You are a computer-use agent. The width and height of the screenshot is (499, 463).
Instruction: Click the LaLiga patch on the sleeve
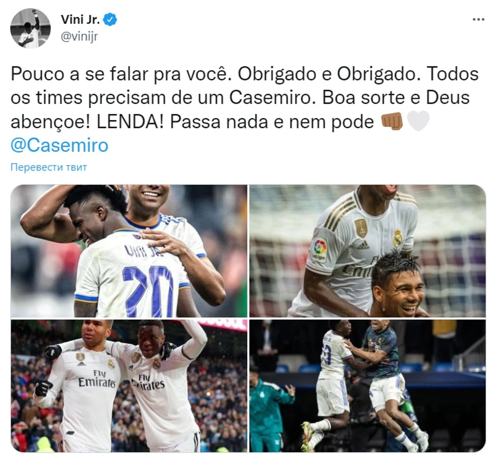319,250
